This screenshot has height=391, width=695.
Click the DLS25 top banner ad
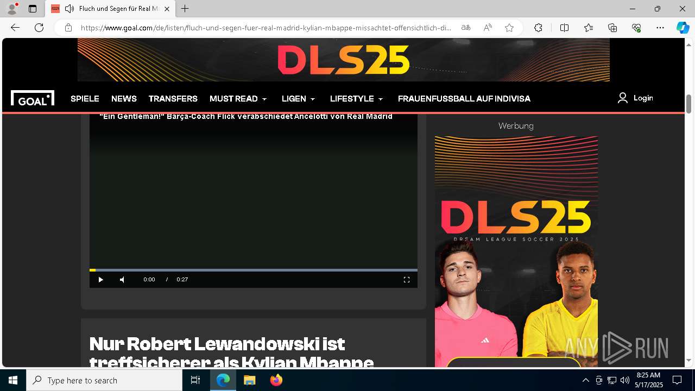pyautogui.click(x=343, y=60)
